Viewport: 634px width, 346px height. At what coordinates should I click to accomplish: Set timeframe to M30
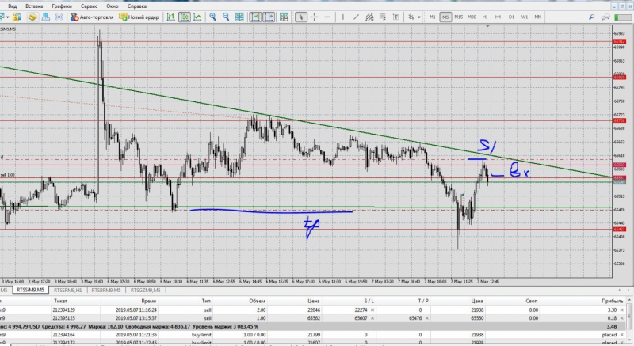(472, 17)
